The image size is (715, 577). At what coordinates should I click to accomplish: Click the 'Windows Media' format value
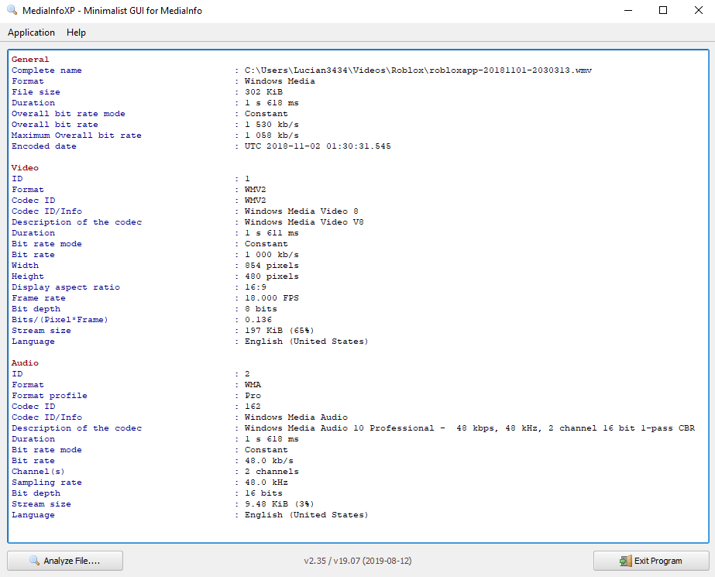pos(280,81)
